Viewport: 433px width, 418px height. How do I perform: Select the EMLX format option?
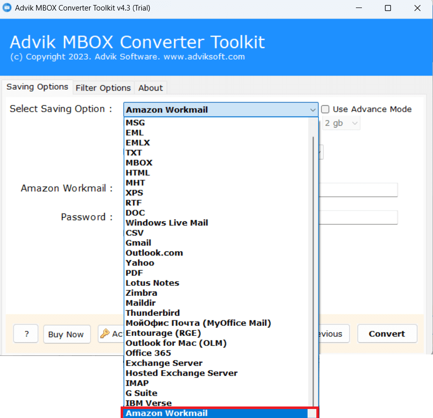click(216, 143)
